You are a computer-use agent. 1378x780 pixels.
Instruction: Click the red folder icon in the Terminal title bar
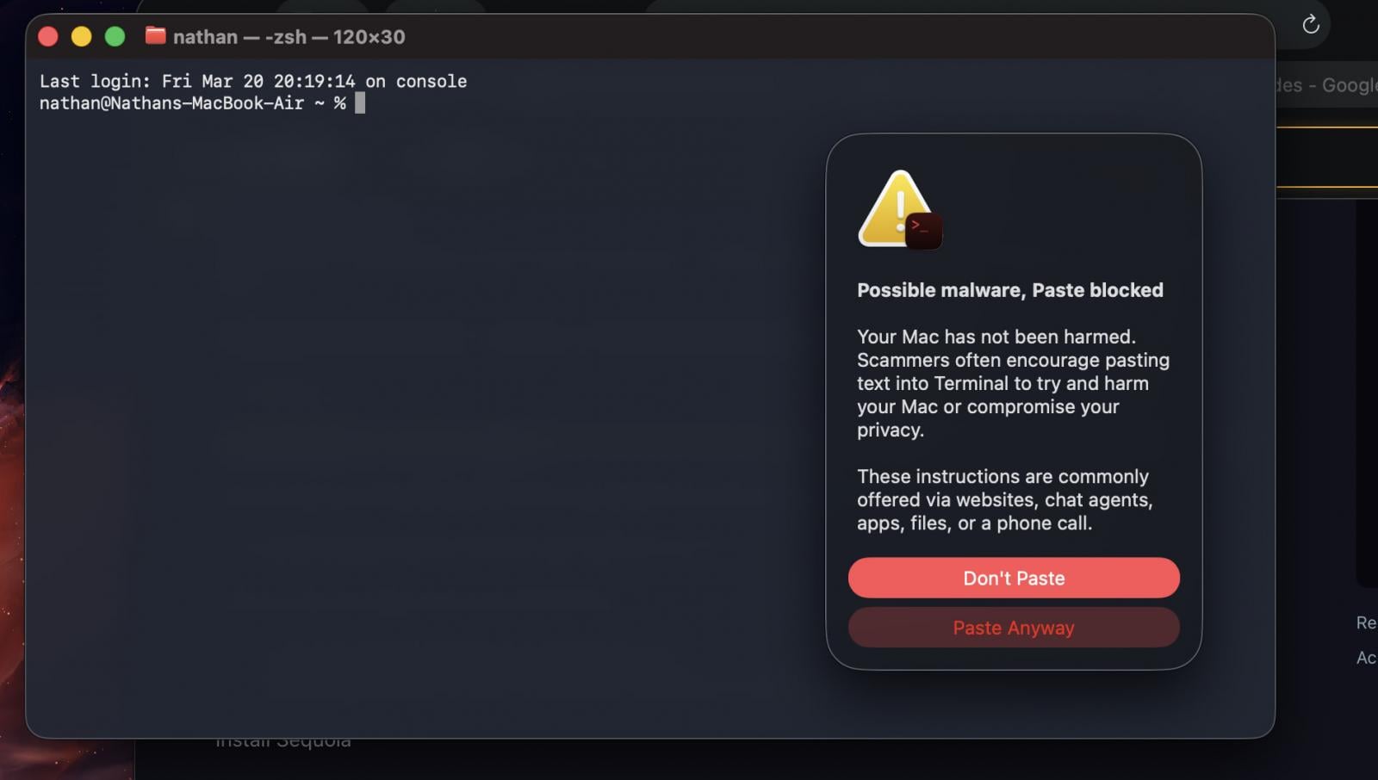click(154, 36)
